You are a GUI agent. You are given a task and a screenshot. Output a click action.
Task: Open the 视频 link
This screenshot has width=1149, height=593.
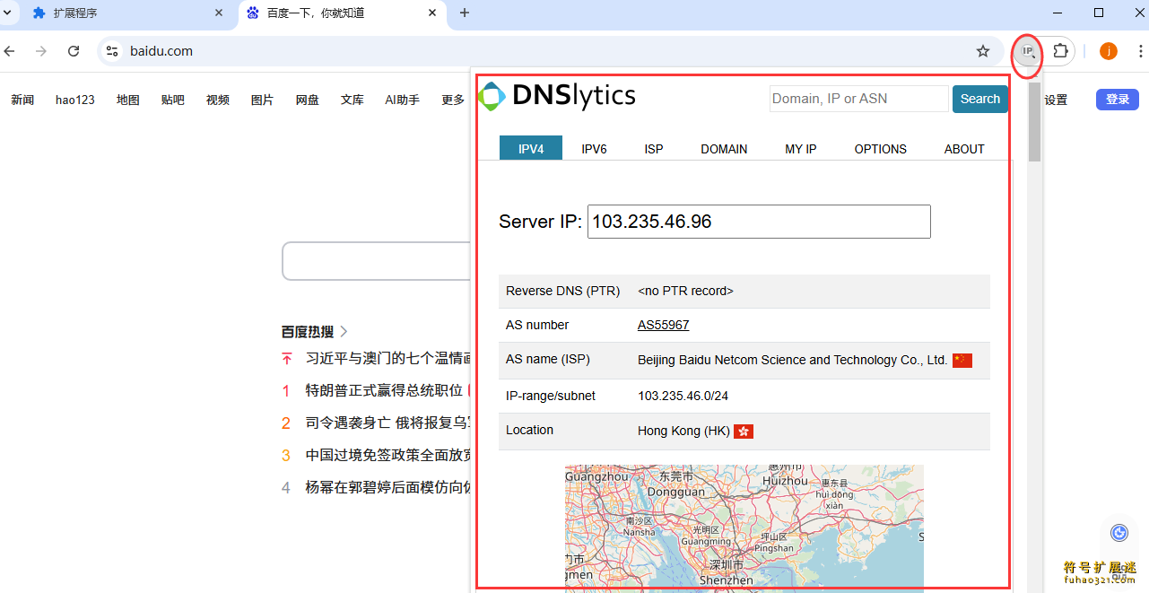[218, 100]
